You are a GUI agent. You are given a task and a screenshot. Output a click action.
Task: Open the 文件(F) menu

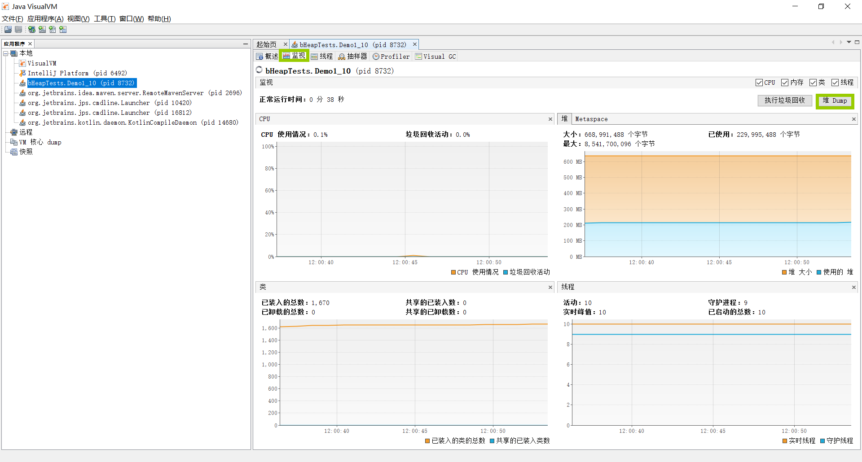pos(12,19)
